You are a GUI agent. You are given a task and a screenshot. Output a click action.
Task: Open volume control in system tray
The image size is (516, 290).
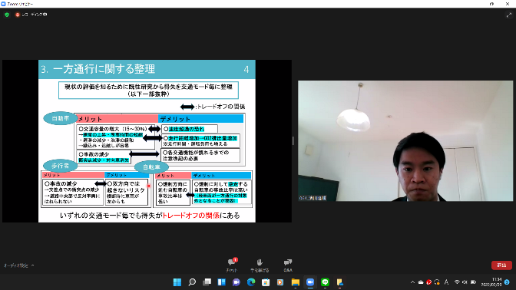(465, 282)
